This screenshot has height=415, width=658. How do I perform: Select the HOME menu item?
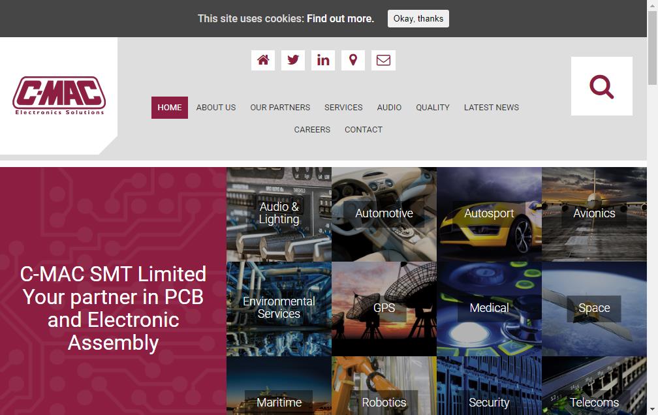[x=170, y=108]
